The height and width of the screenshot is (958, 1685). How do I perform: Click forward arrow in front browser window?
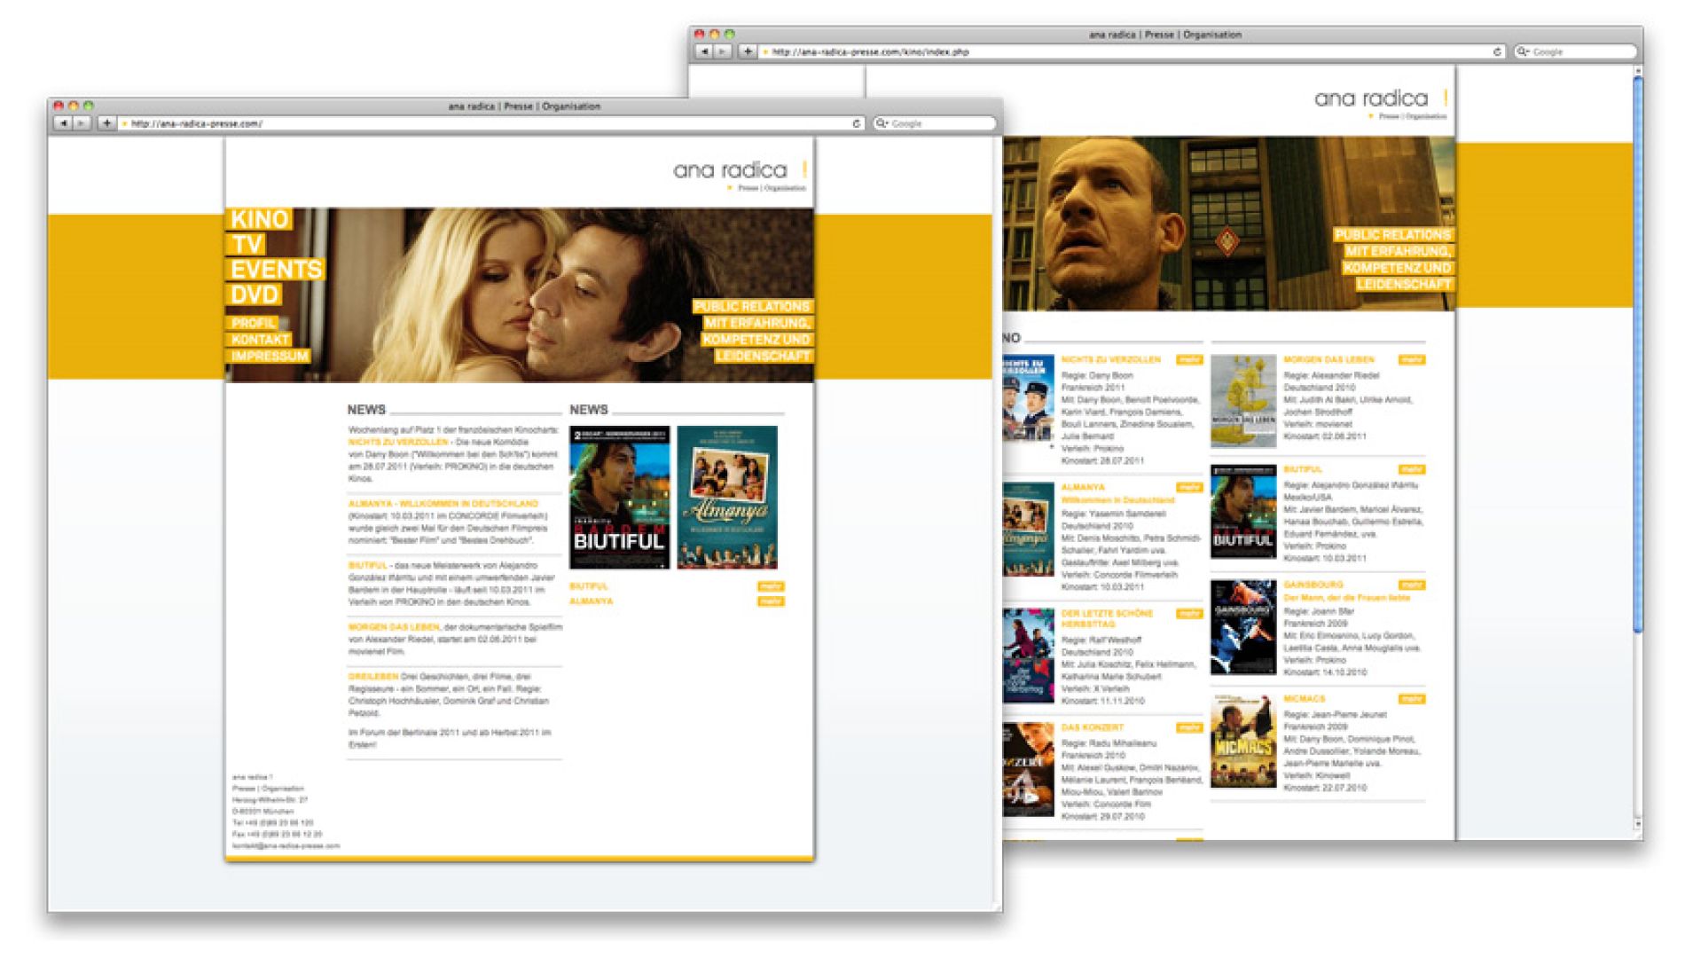82,123
